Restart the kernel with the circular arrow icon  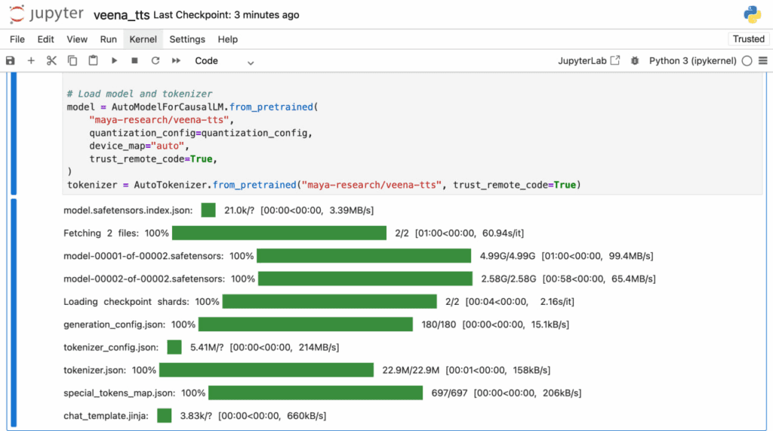156,61
